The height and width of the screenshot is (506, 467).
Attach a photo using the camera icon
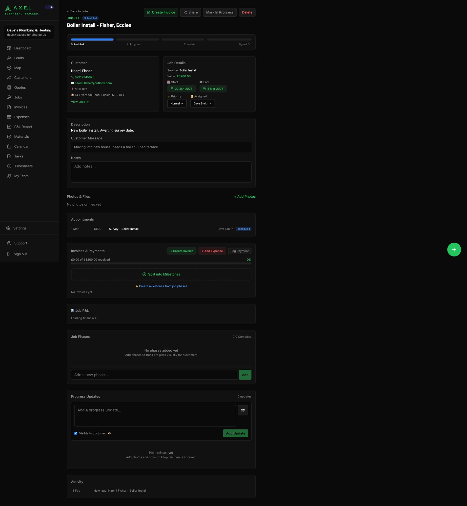tap(243, 410)
